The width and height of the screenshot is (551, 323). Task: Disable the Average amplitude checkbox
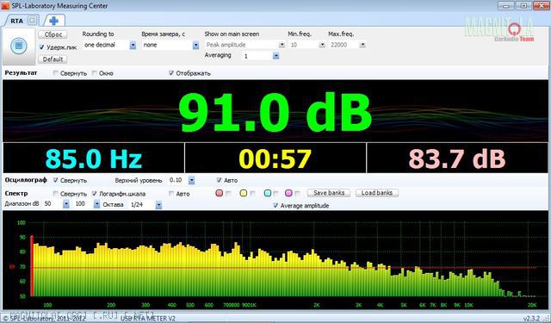275,206
